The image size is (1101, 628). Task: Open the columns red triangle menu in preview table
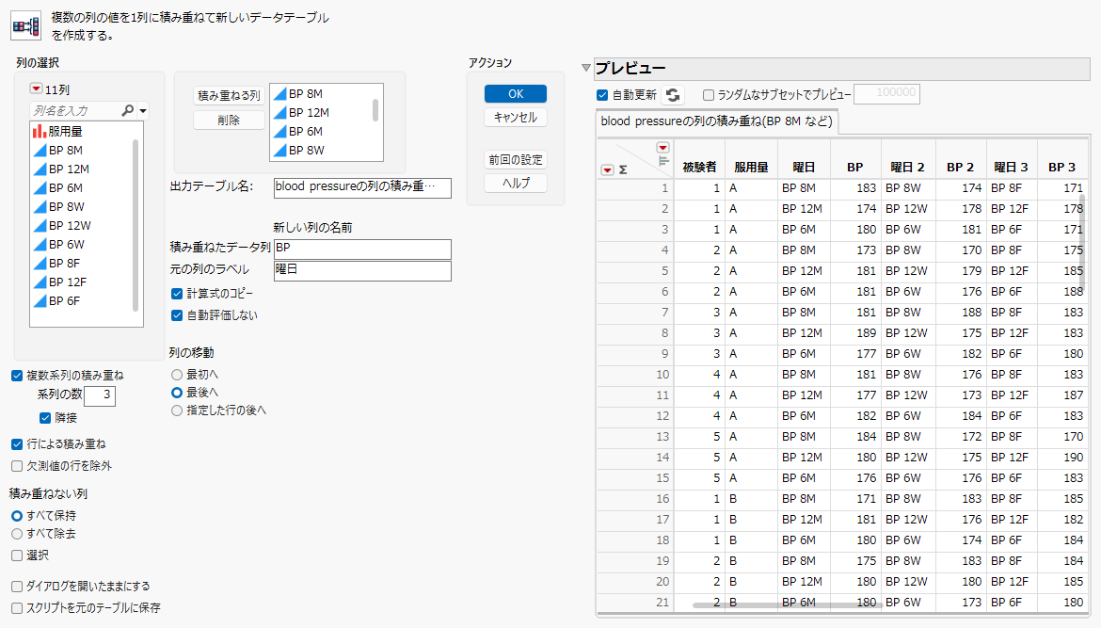662,148
